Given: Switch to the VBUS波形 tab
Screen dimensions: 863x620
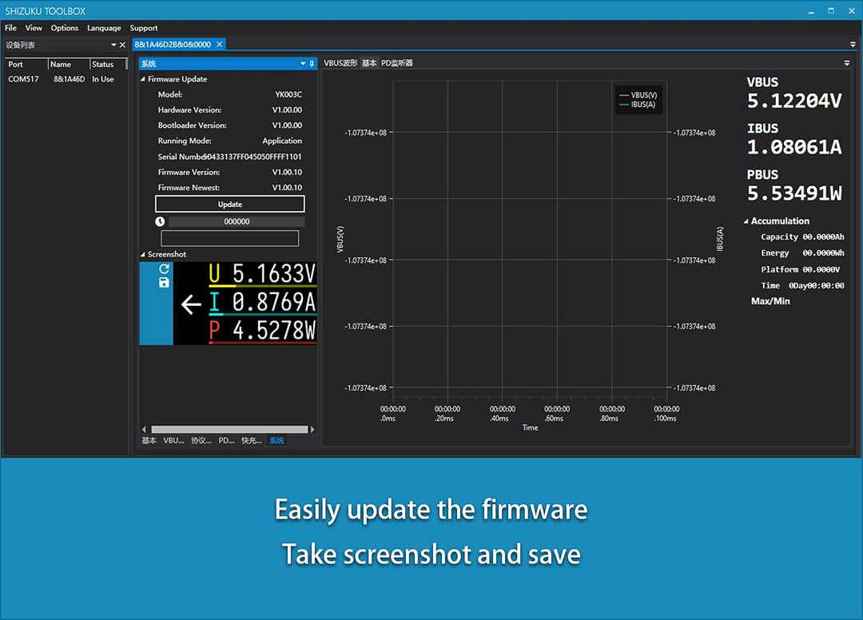Looking at the screenshot, I should point(340,63).
